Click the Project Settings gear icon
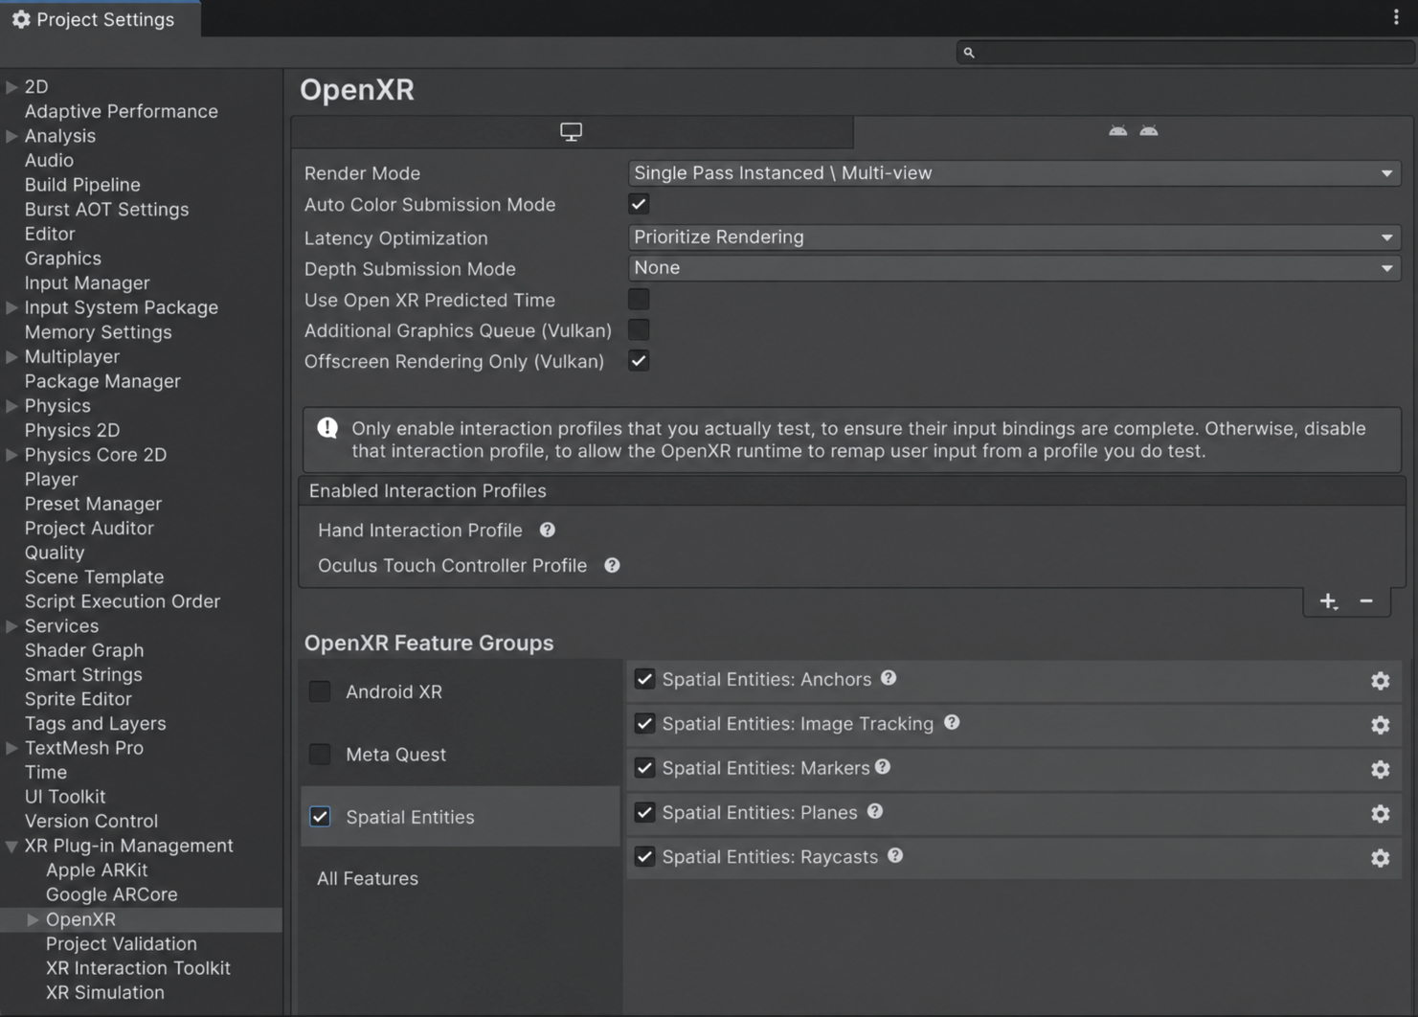Image resolution: width=1418 pixels, height=1017 pixels. pos(21,19)
